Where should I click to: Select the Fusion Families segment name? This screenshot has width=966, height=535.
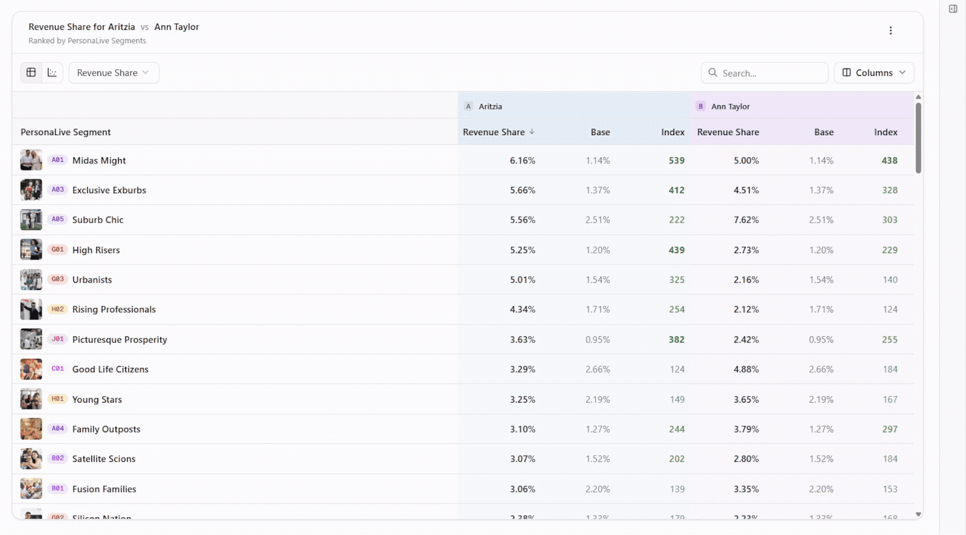coord(104,489)
